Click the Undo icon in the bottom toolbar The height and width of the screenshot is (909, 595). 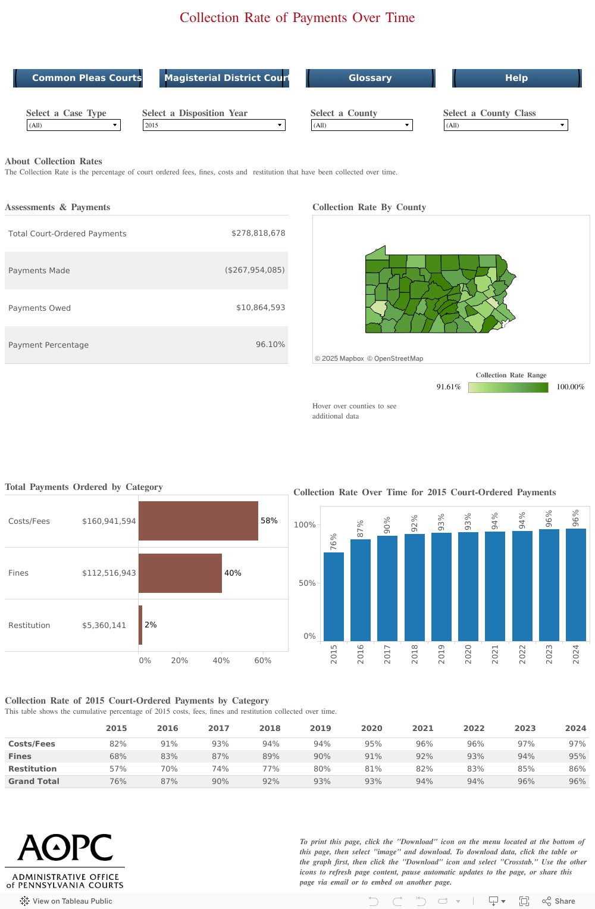coord(374,901)
